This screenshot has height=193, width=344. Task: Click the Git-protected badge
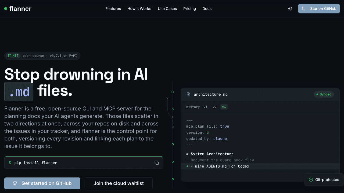(x=324, y=180)
